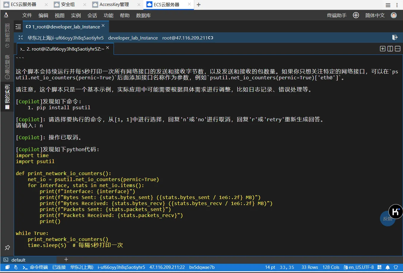403x273 pixels.
Task: Click the circled plus add icon
Action: click(356, 15)
